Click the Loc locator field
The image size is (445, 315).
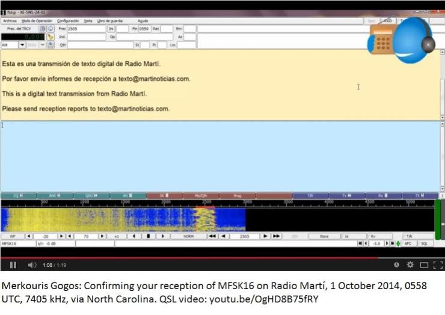tap(186, 45)
